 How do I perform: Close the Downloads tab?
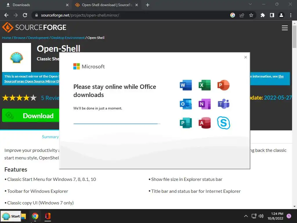click(x=67, y=5)
